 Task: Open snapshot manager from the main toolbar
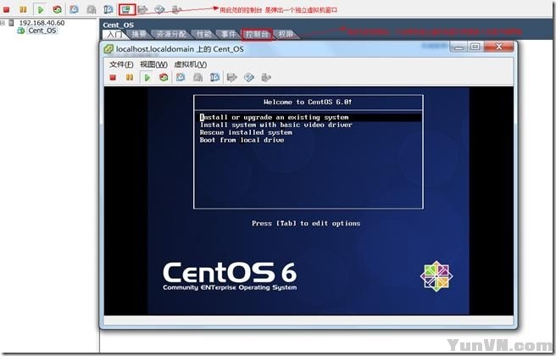[108, 9]
